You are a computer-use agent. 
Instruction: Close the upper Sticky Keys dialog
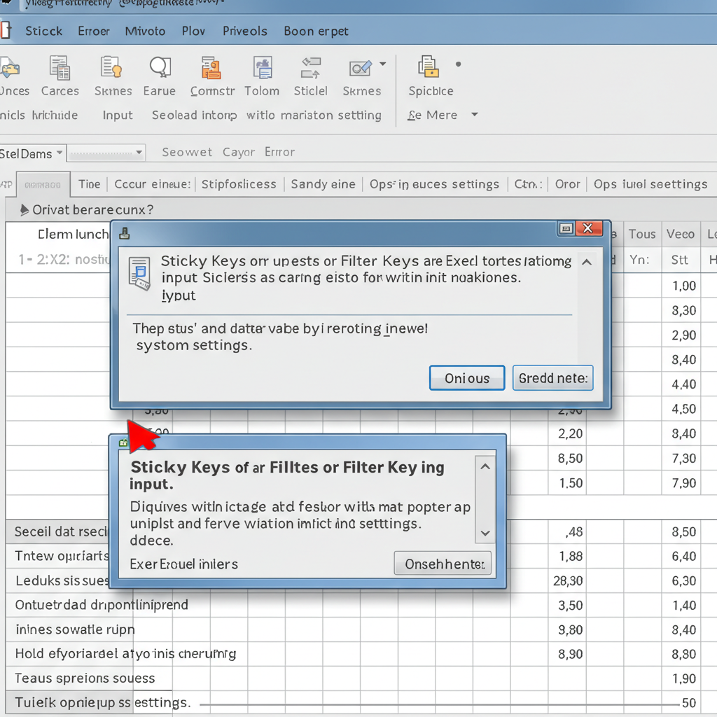point(589,228)
